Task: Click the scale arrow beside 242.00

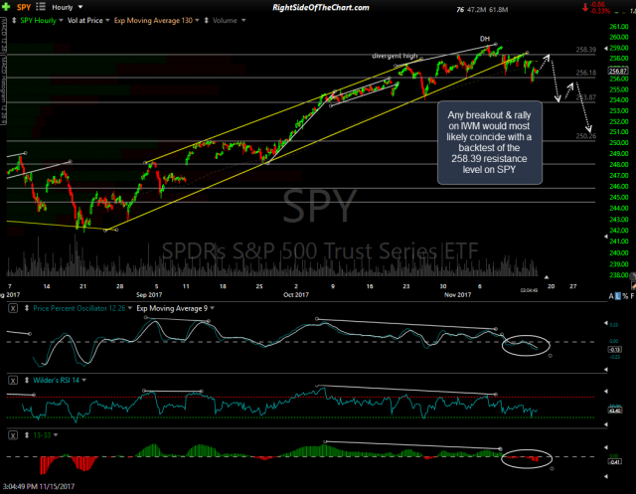Action: coord(606,237)
